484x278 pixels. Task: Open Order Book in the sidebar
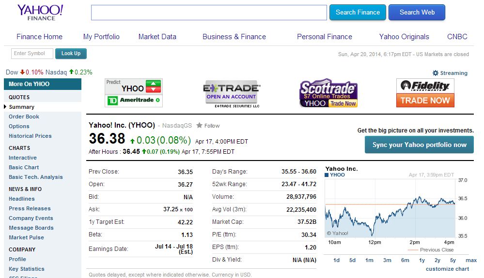tap(24, 117)
